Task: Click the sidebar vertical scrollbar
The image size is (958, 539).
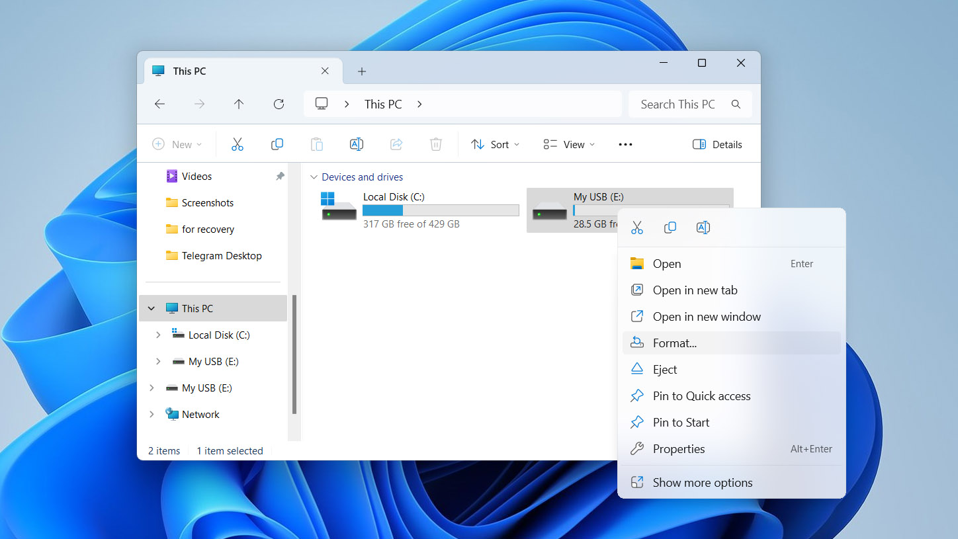Action: click(294, 354)
